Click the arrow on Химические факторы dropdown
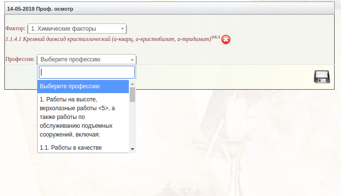Image resolution: width=341 pixels, height=196 pixels. pos(122,29)
